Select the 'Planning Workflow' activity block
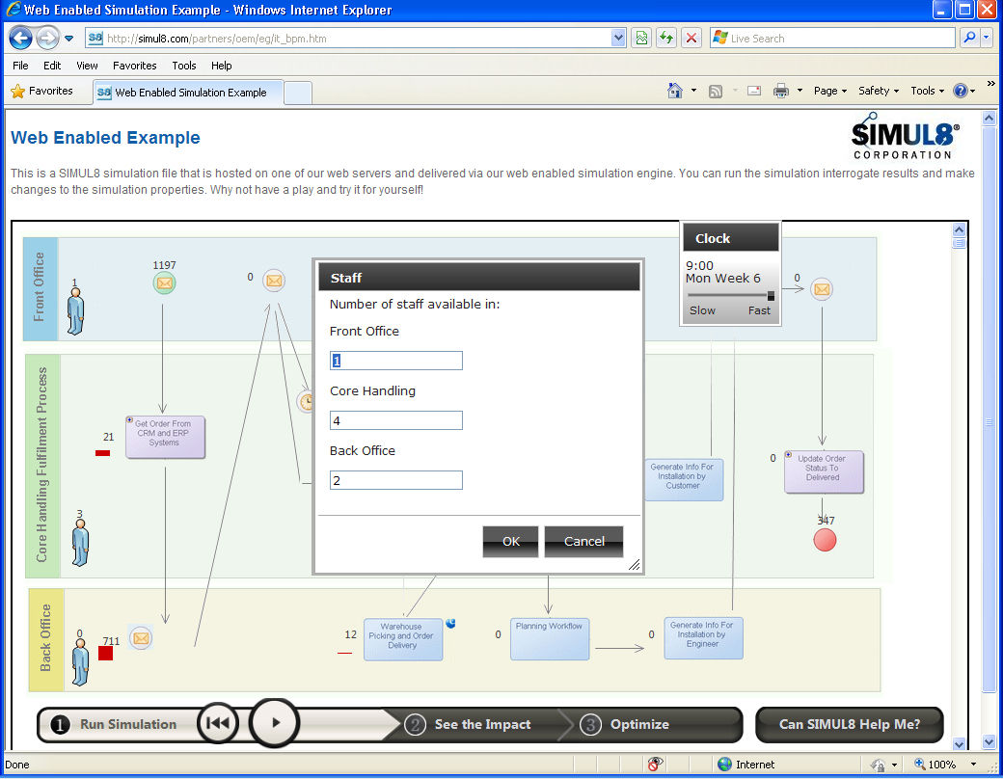Image resolution: width=1003 pixels, height=779 pixels. click(550, 638)
